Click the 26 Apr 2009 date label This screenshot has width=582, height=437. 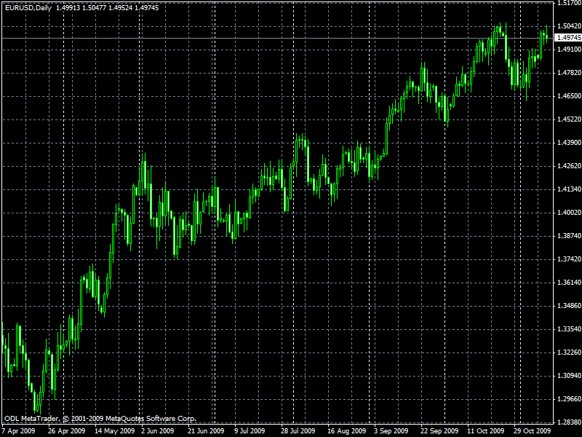[x=66, y=431]
